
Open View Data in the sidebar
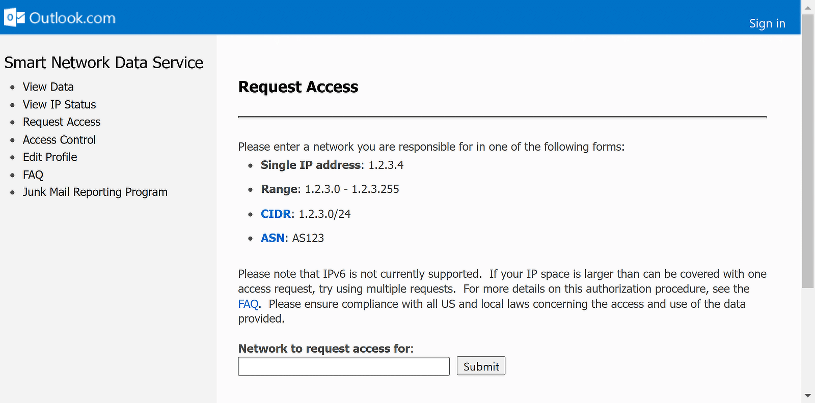click(48, 87)
